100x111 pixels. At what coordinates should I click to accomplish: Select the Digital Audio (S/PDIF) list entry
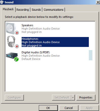(x=50, y=56)
